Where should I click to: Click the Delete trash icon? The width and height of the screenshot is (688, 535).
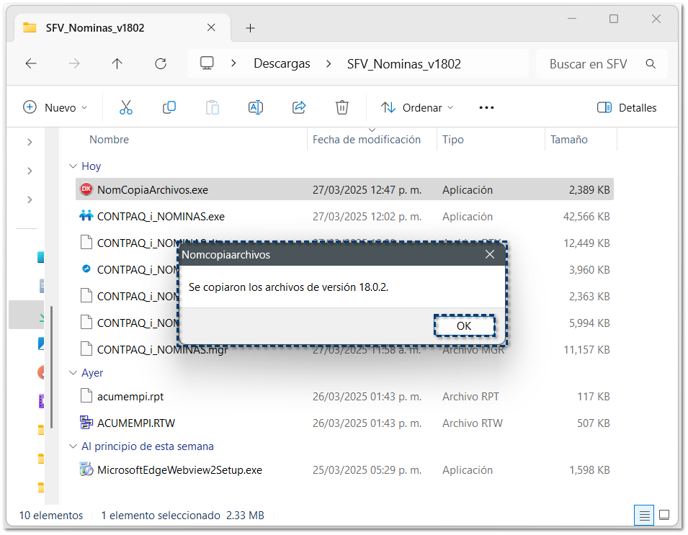coord(342,107)
